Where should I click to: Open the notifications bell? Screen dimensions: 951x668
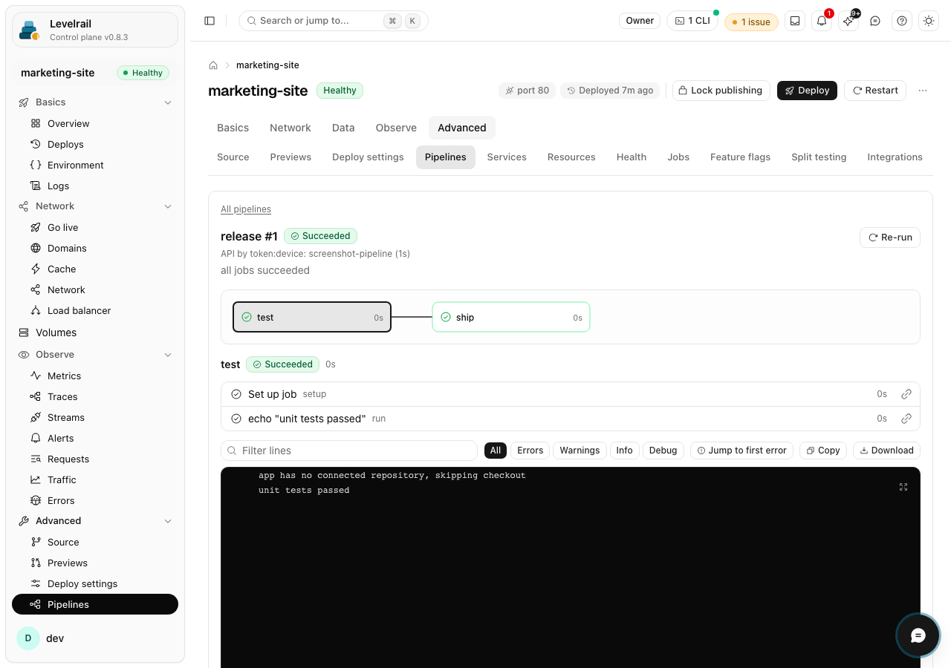point(822,21)
